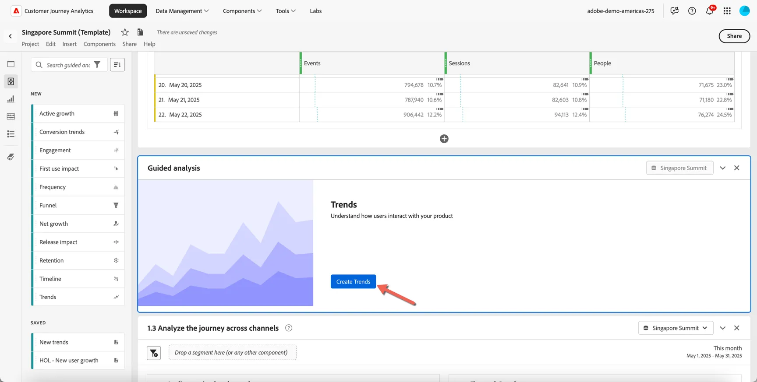757x382 pixels.
Task: Close the Guided analysis panel
Action: tap(737, 168)
